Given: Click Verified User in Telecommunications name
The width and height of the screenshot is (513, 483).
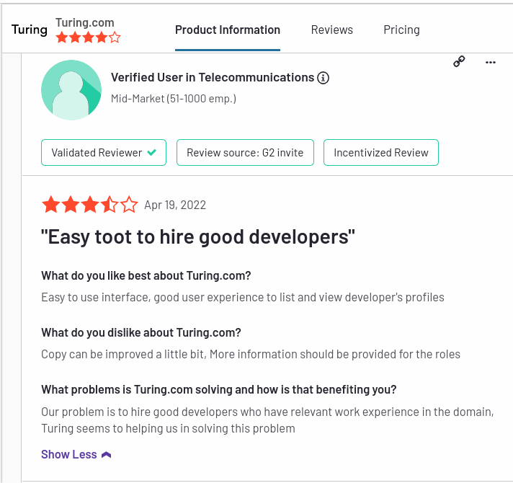Looking at the screenshot, I should point(213,78).
